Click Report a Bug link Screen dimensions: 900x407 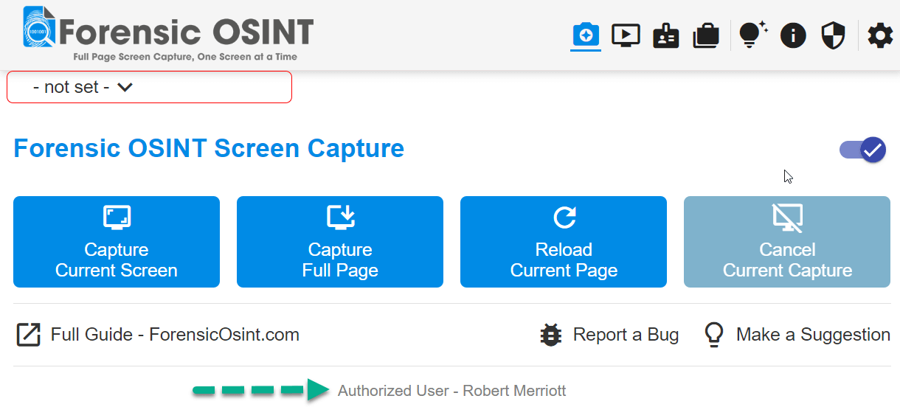(x=609, y=335)
